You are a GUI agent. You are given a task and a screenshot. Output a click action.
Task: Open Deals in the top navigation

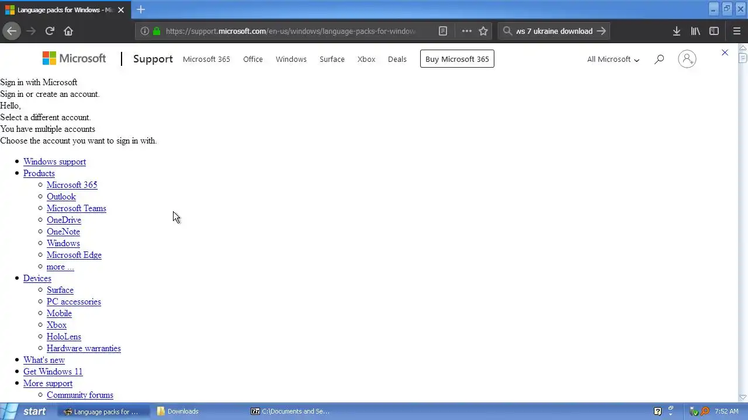click(x=397, y=59)
